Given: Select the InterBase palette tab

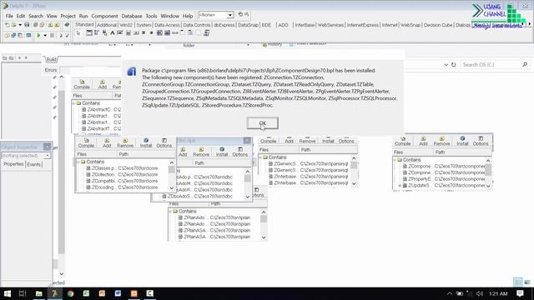Looking at the screenshot, I should click(305, 25).
